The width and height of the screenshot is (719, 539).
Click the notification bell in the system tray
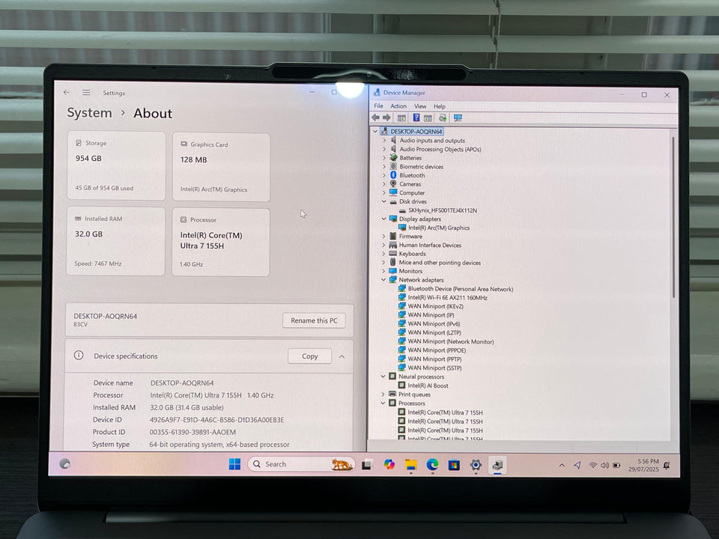667,466
